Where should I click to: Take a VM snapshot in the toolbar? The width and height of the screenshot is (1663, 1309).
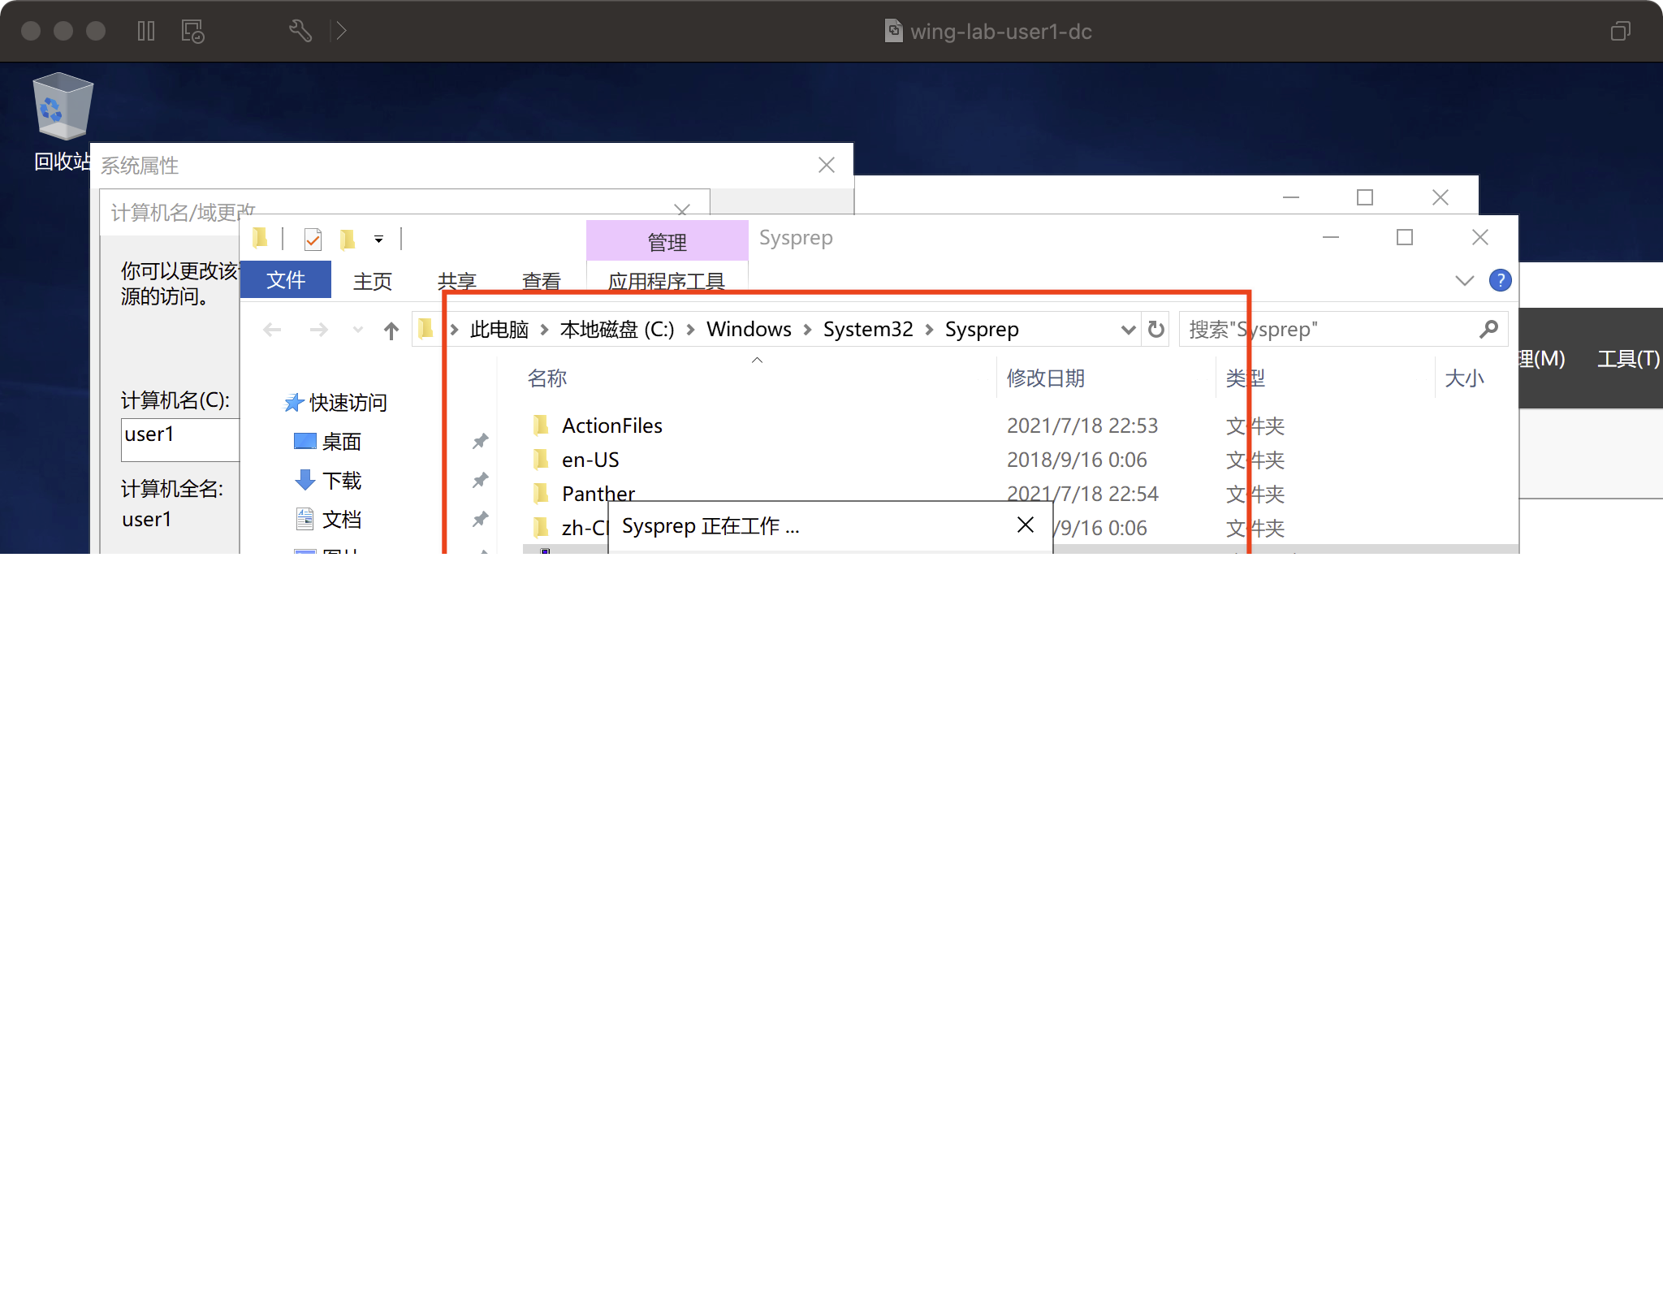[192, 31]
